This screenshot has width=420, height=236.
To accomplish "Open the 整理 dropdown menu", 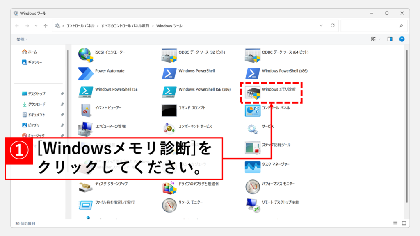I will pyautogui.click(x=22, y=39).
